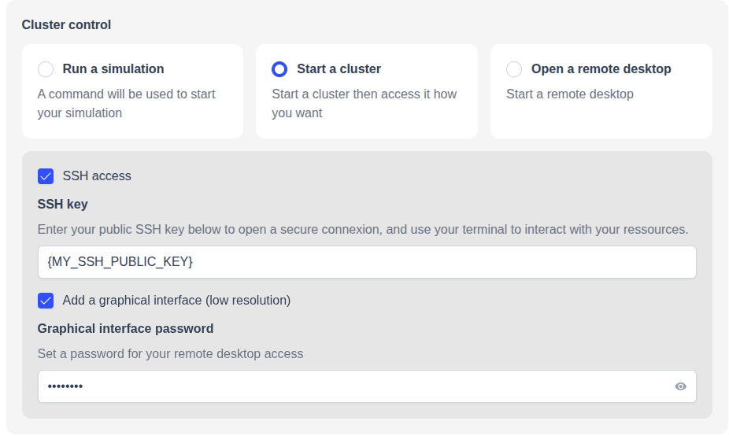Uncheck Add a graphical interface checkbox
The image size is (729, 436).
[x=46, y=301]
